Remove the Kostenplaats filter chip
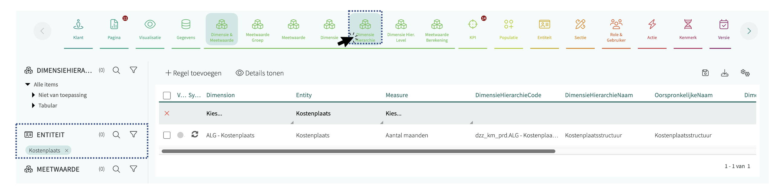The height and width of the screenshot is (194, 779). tap(67, 151)
